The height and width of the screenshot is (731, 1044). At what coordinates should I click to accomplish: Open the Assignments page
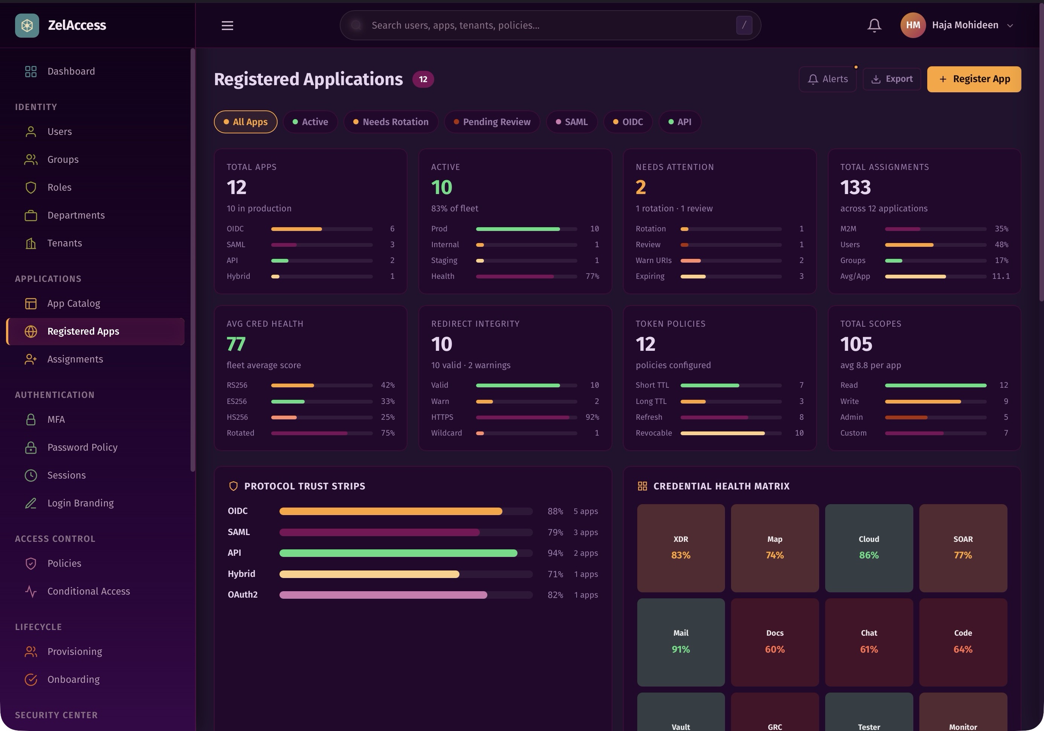point(75,359)
